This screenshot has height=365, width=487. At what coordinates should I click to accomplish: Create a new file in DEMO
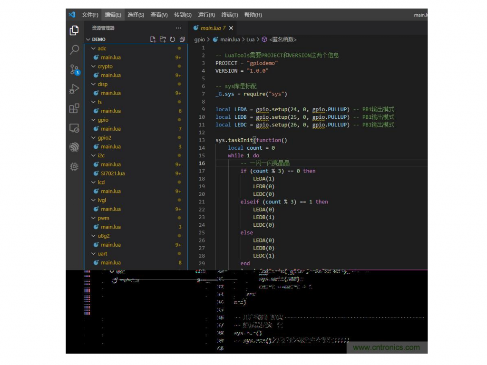(153, 39)
